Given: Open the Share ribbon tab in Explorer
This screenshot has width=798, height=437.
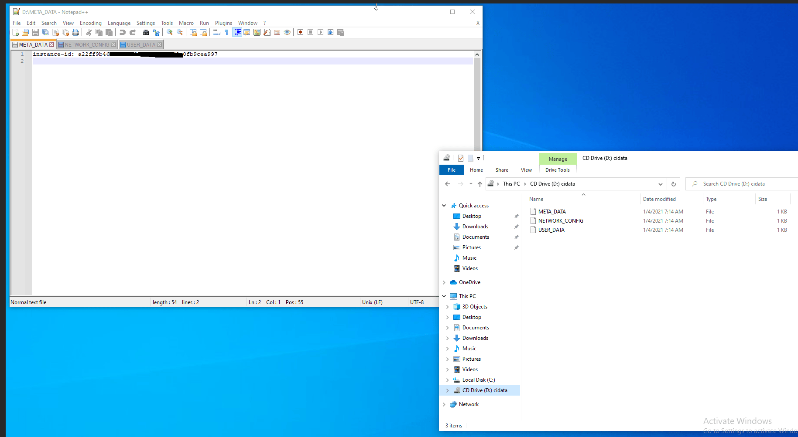Looking at the screenshot, I should [502, 170].
